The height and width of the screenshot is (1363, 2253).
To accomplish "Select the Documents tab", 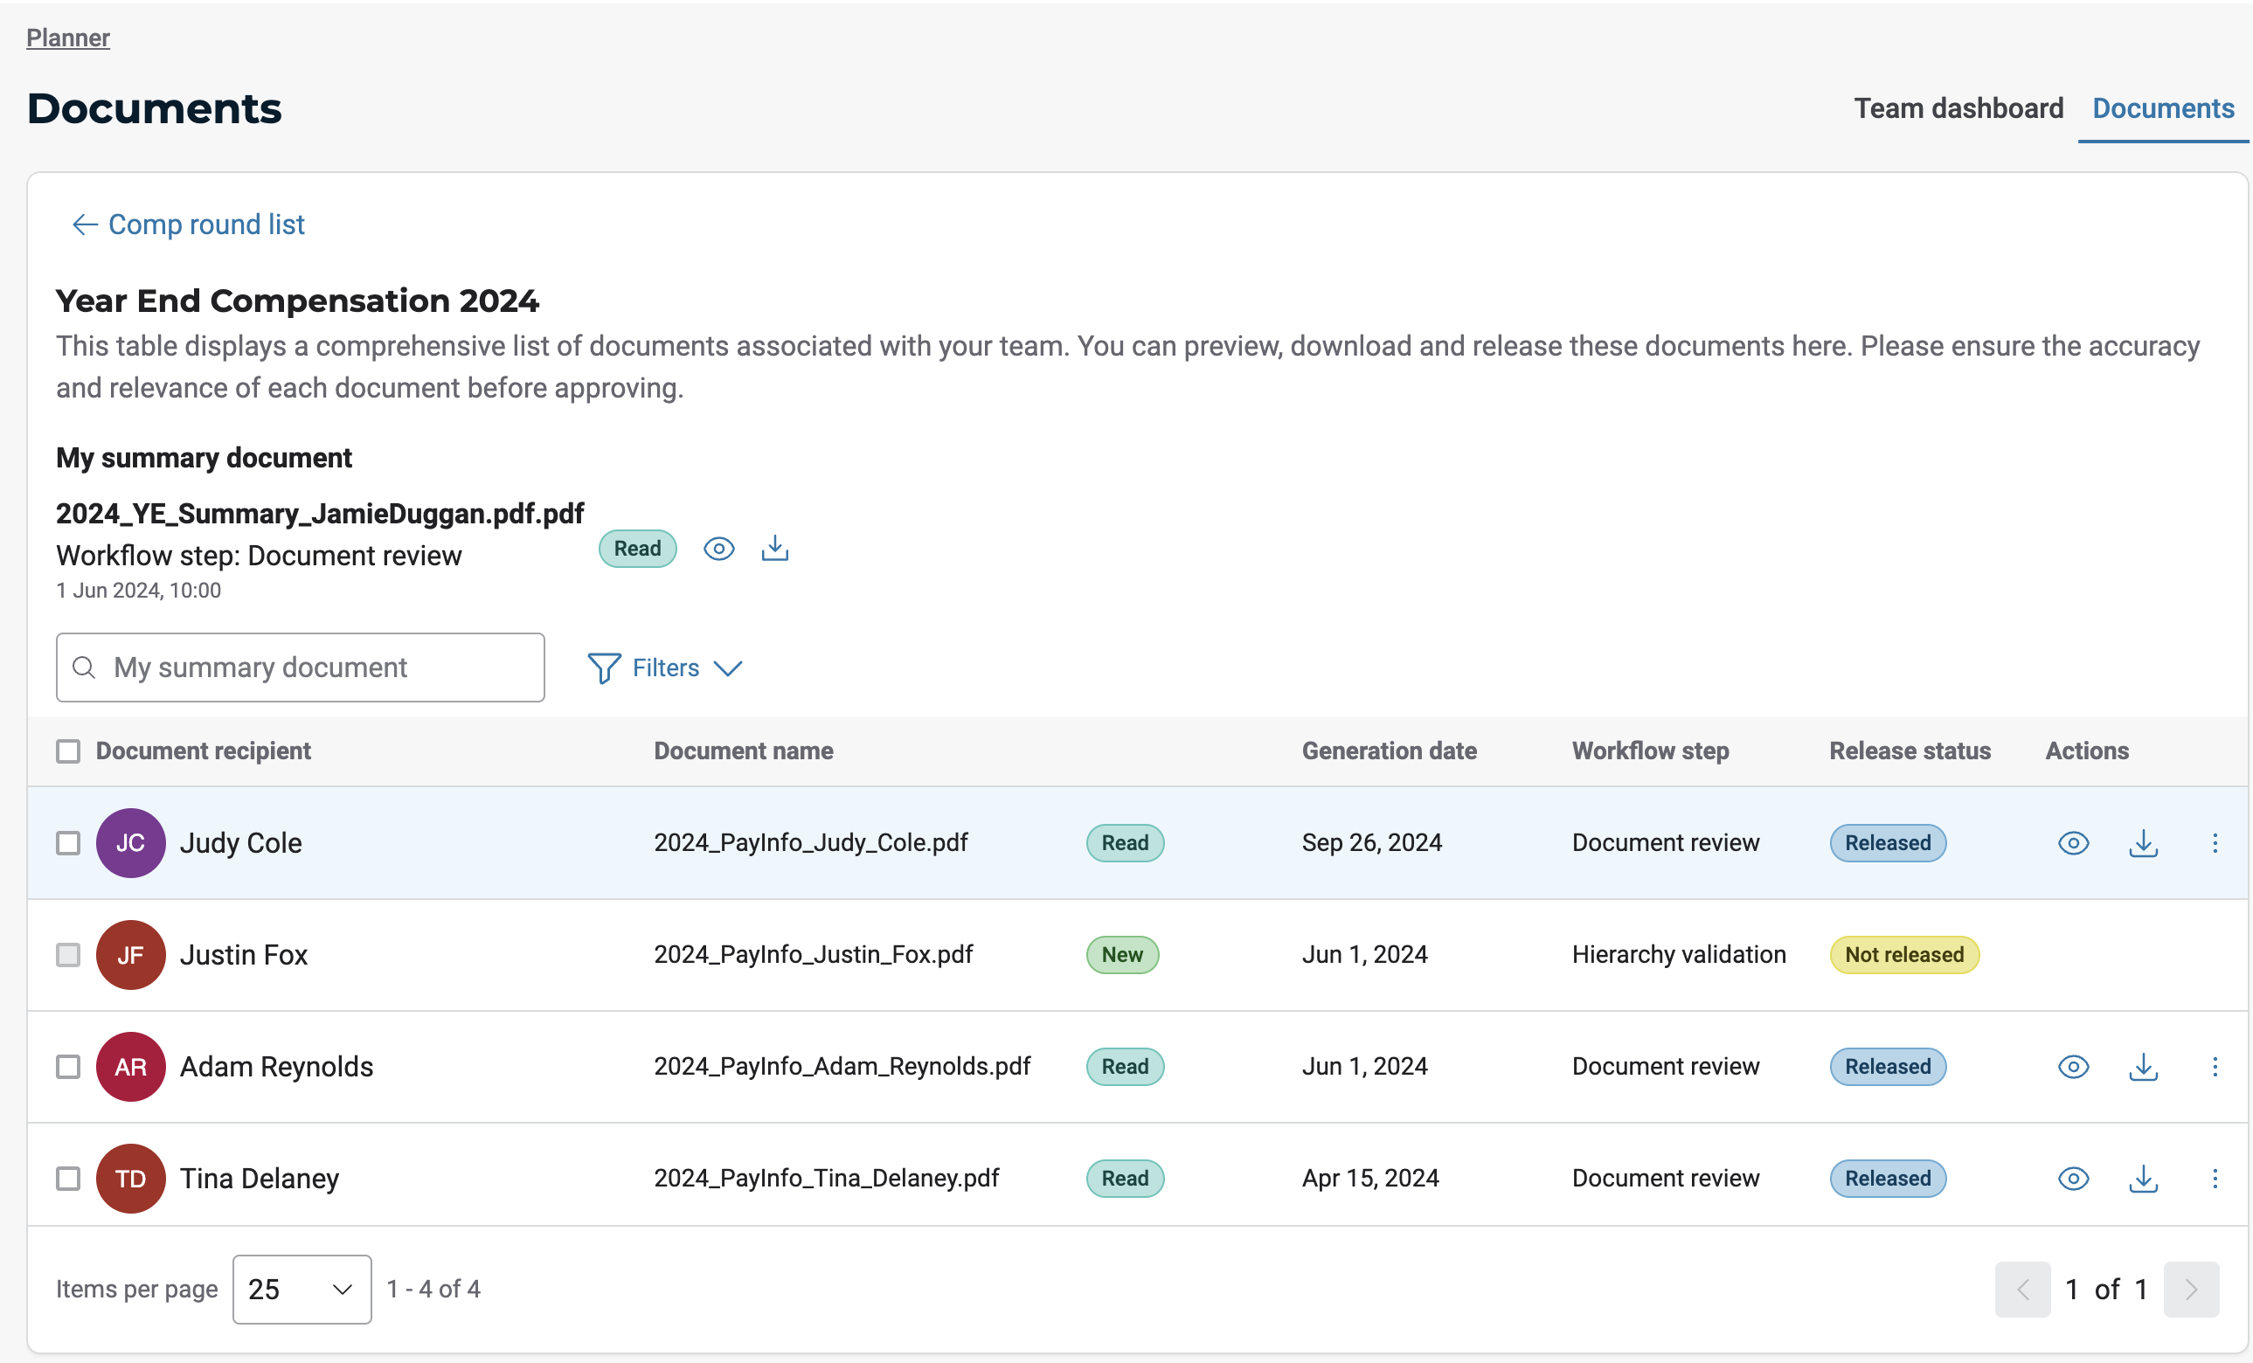I will coord(2162,109).
